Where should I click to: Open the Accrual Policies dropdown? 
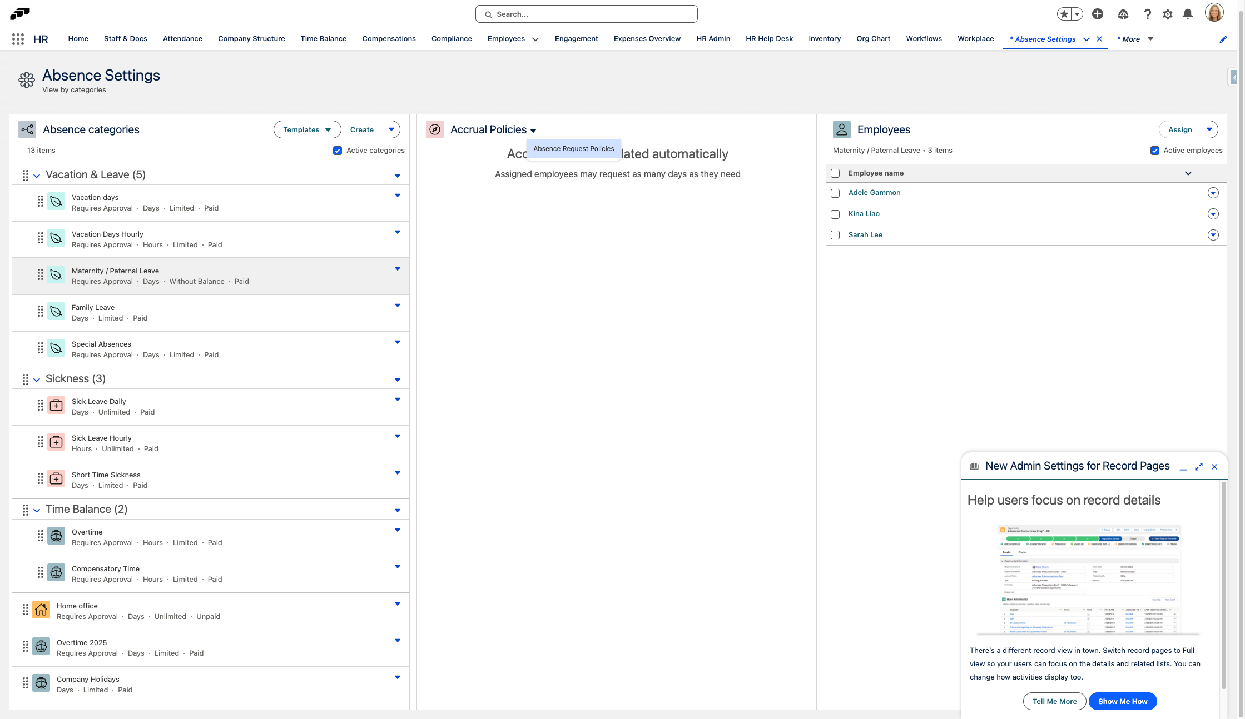(x=533, y=130)
